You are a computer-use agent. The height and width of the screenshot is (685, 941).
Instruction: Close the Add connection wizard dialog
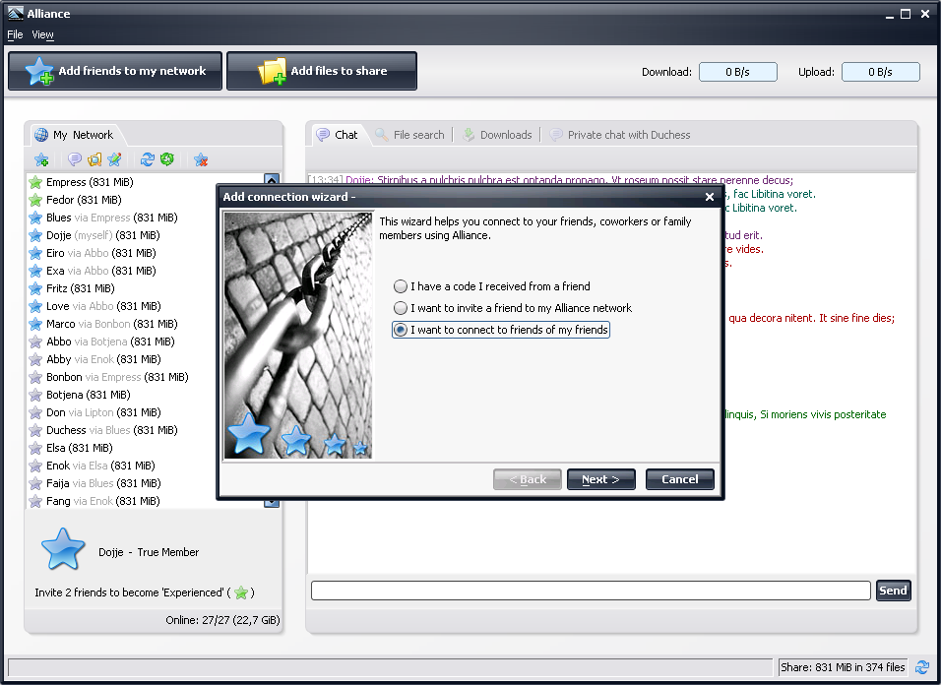click(x=710, y=197)
